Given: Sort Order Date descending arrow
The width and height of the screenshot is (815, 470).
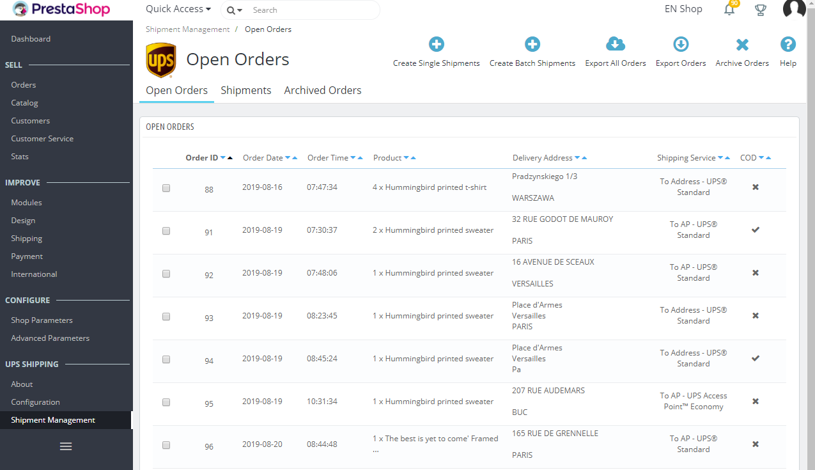Looking at the screenshot, I should click(x=288, y=158).
